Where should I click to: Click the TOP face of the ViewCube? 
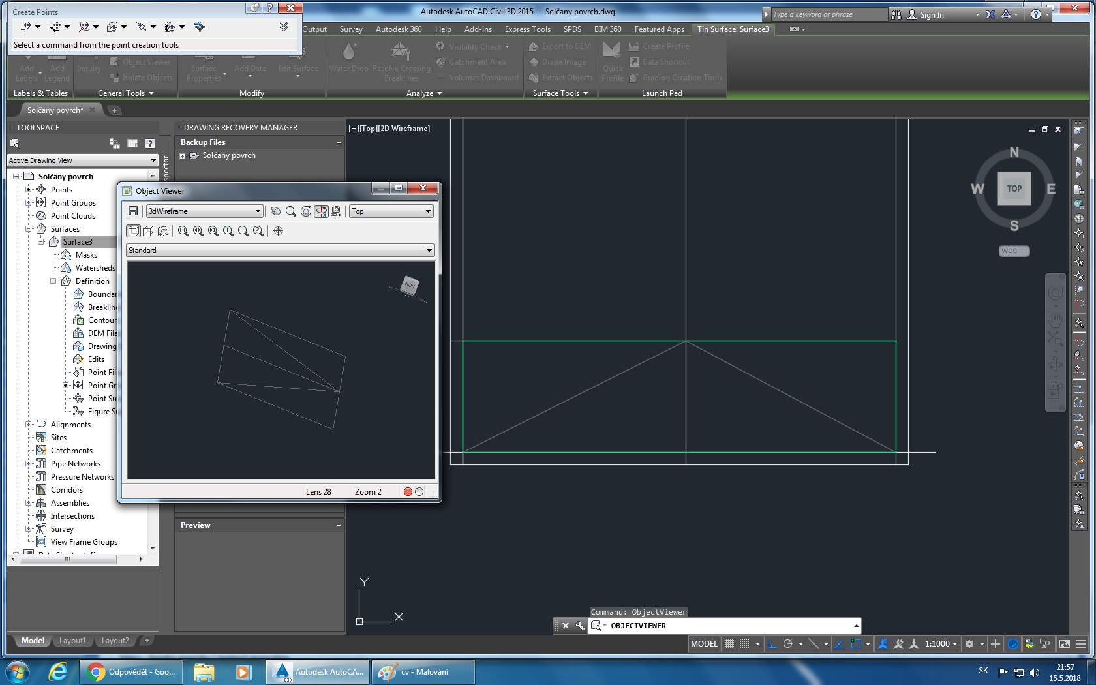coord(1014,189)
